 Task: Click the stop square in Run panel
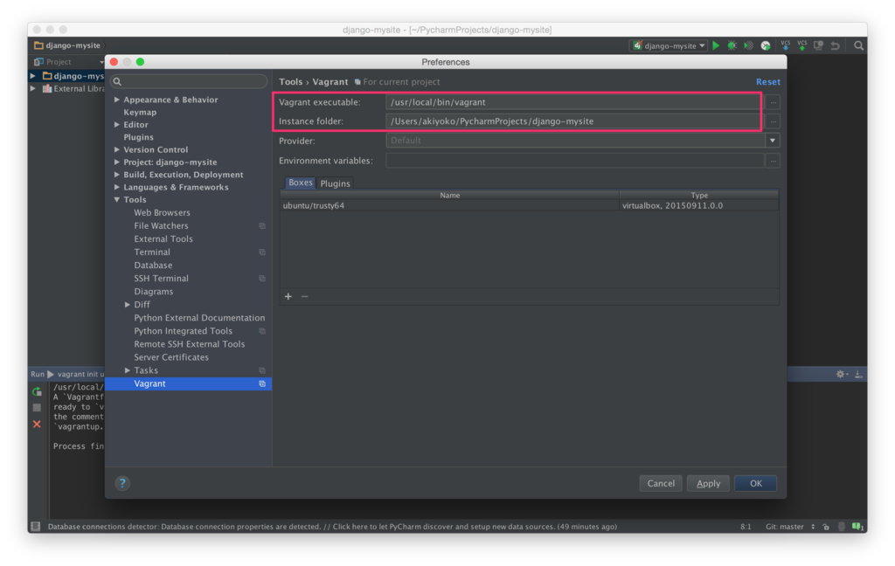click(37, 407)
